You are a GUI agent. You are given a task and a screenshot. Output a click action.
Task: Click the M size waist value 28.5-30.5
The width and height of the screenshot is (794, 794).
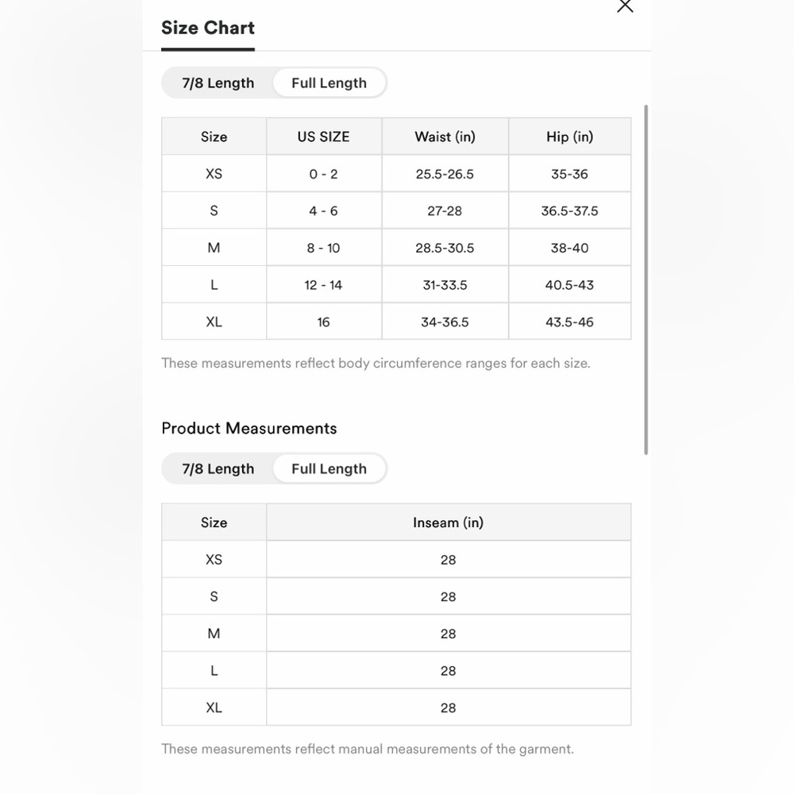pyautogui.click(x=445, y=248)
